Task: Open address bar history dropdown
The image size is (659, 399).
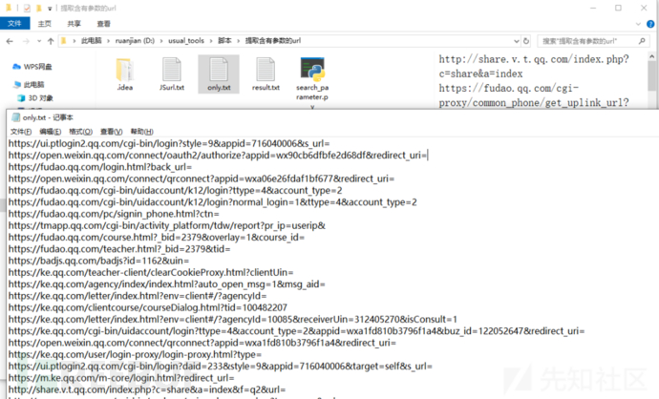Action: click(517, 41)
